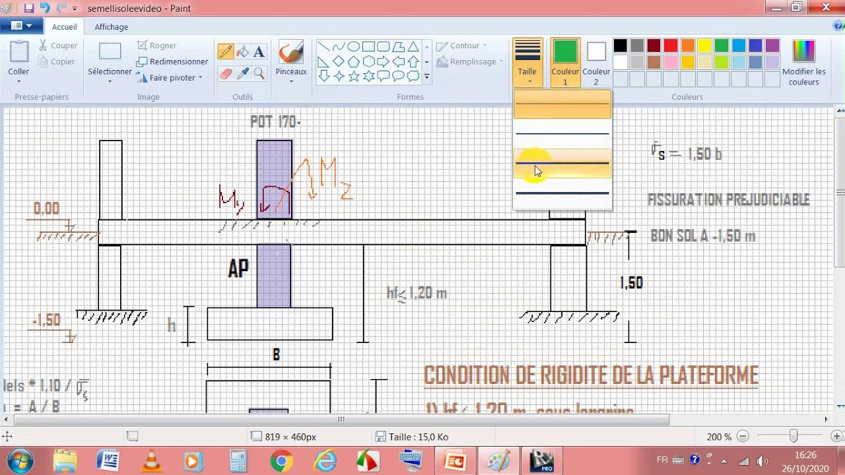The height and width of the screenshot is (475, 845).
Task: Activate Couleur 2 background color
Action: (x=596, y=63)
